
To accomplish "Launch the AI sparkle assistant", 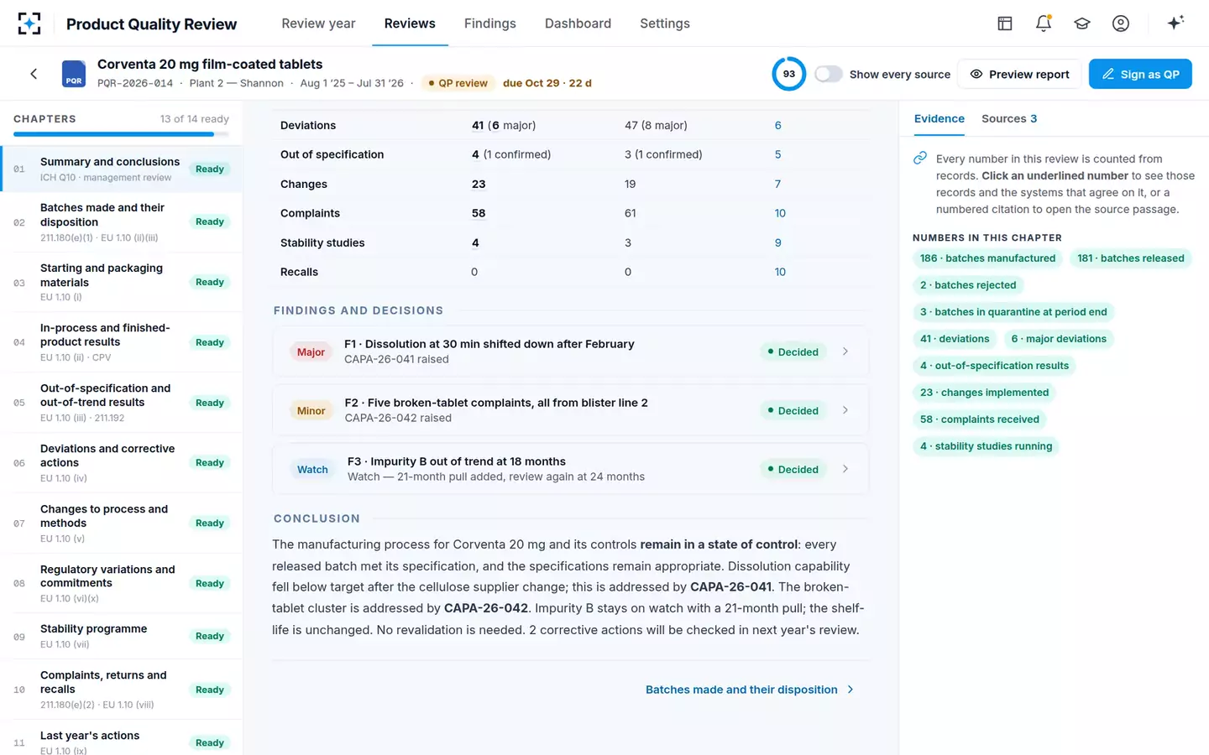I will pos(1175,23).
